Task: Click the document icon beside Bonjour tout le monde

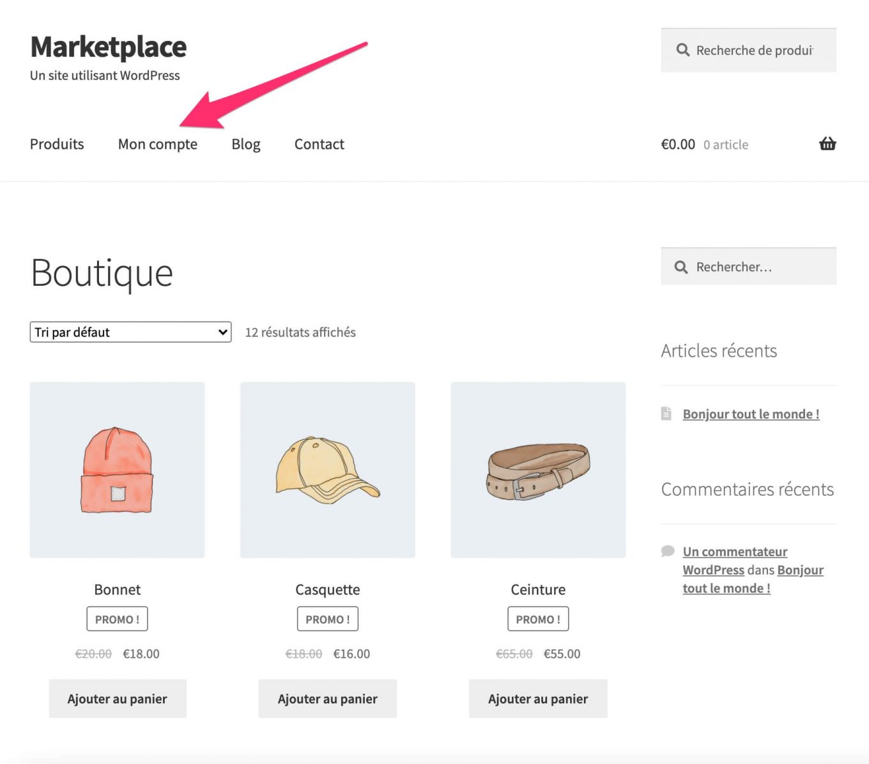Action: point(666,413)
